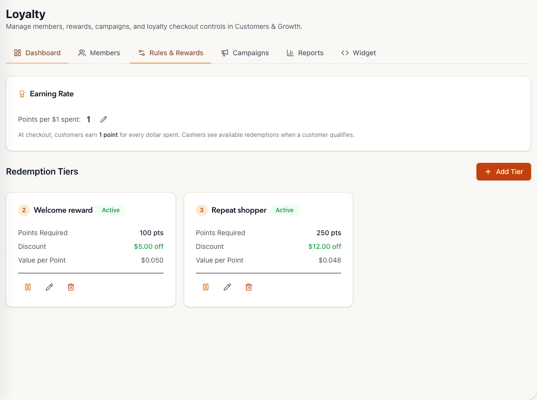
Task: Click the Earning Rate award ribbon icon
Action: tap(22, 94)
